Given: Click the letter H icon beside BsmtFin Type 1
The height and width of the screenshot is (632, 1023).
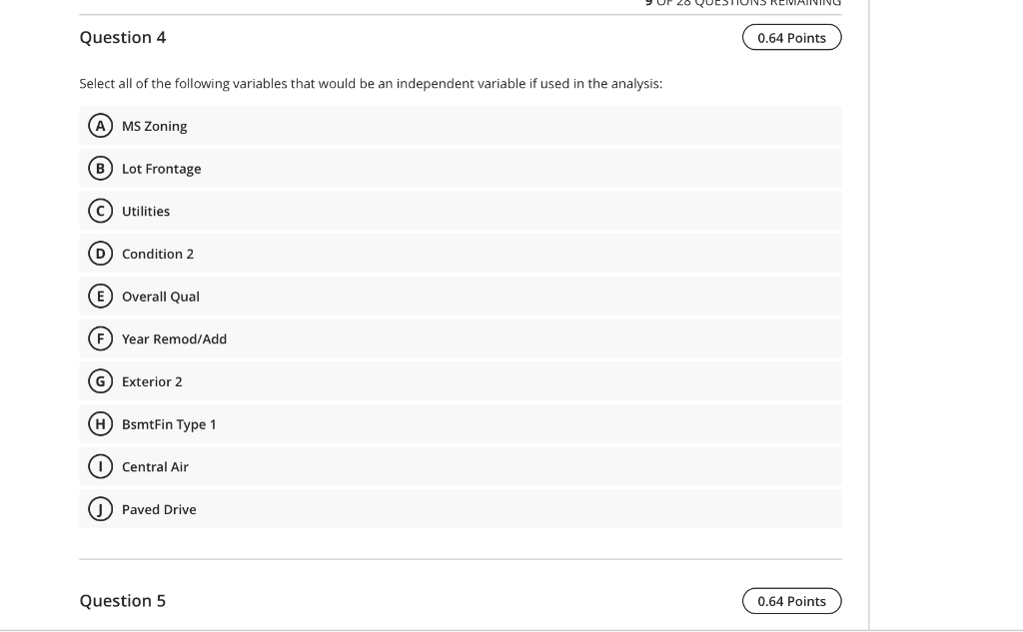Looking at the screenshot, I should (x=100, y=423).
